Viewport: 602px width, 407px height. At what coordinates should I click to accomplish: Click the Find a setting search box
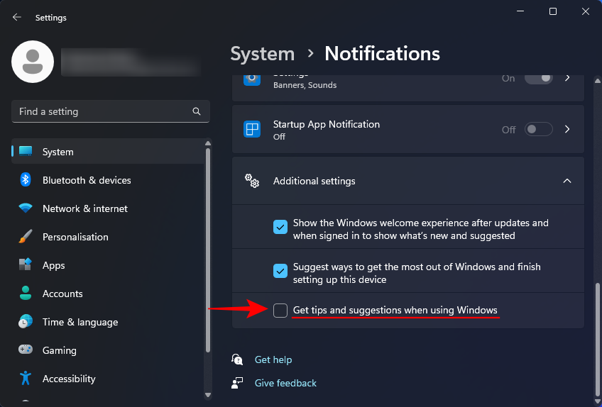pyautogui.click(x=111, y=111)
